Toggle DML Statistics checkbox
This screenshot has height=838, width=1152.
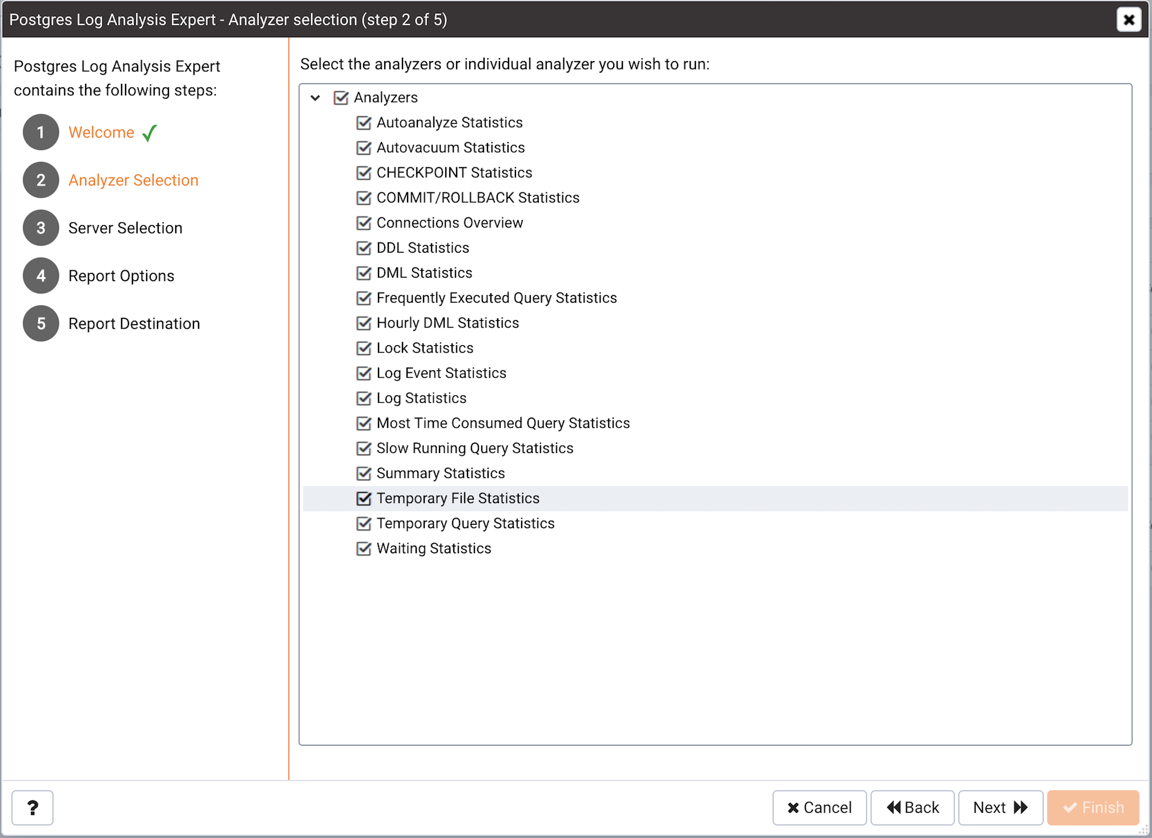click(364, 273)
